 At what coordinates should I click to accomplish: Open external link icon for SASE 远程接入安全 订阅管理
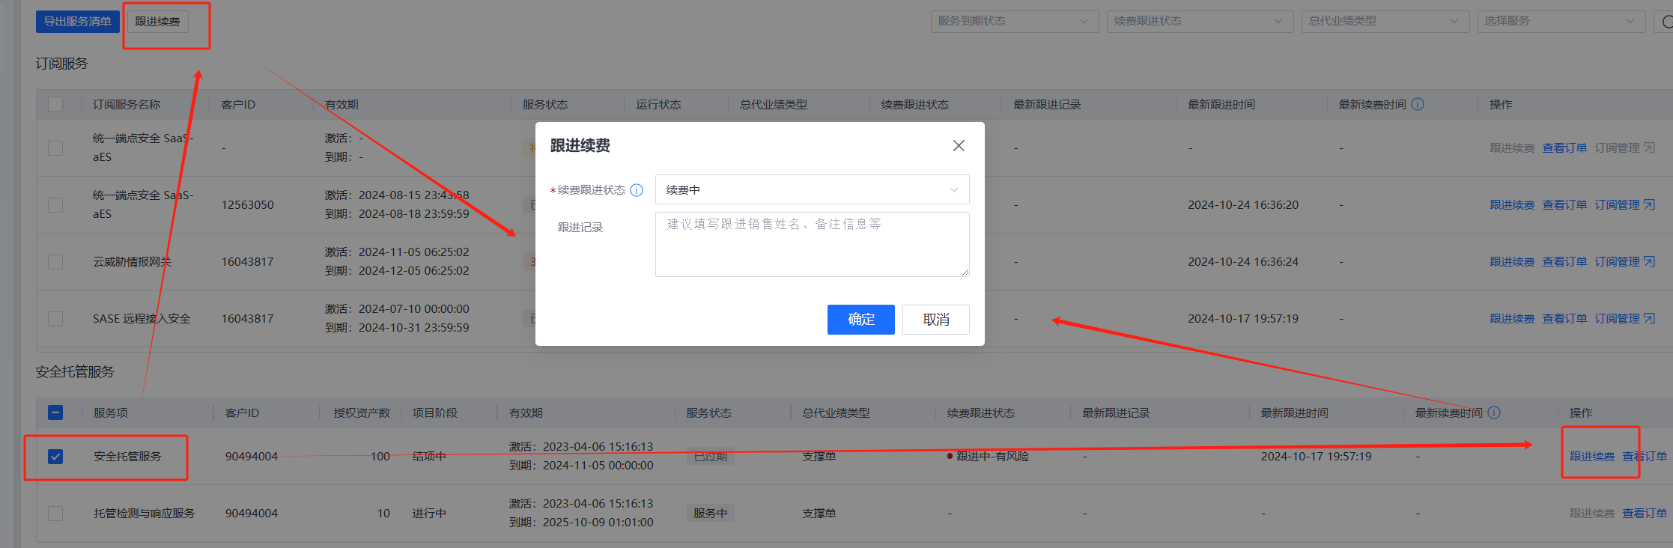pos(1649,319)
